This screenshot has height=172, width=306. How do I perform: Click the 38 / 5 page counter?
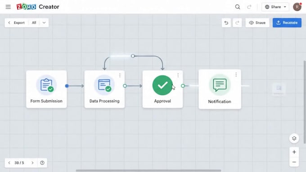tap(19, 163)
